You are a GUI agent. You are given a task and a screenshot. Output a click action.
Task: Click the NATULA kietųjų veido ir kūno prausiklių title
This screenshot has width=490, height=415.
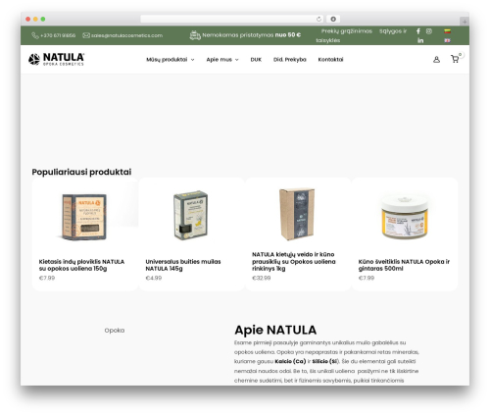pos(294,261)
